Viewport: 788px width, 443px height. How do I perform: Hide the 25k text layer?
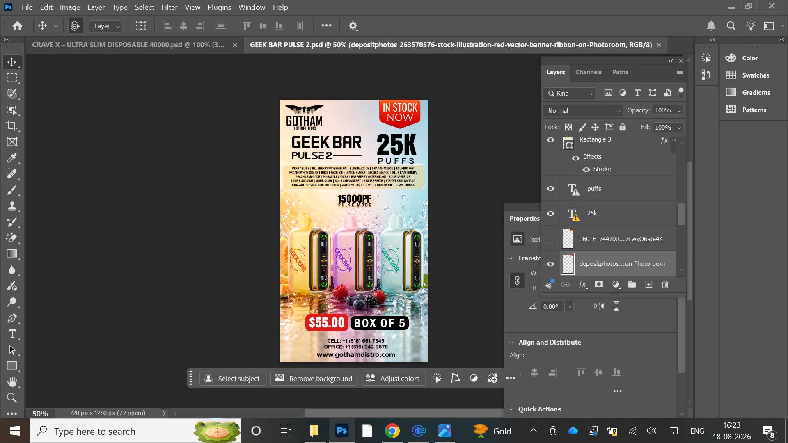coord(550,214)
